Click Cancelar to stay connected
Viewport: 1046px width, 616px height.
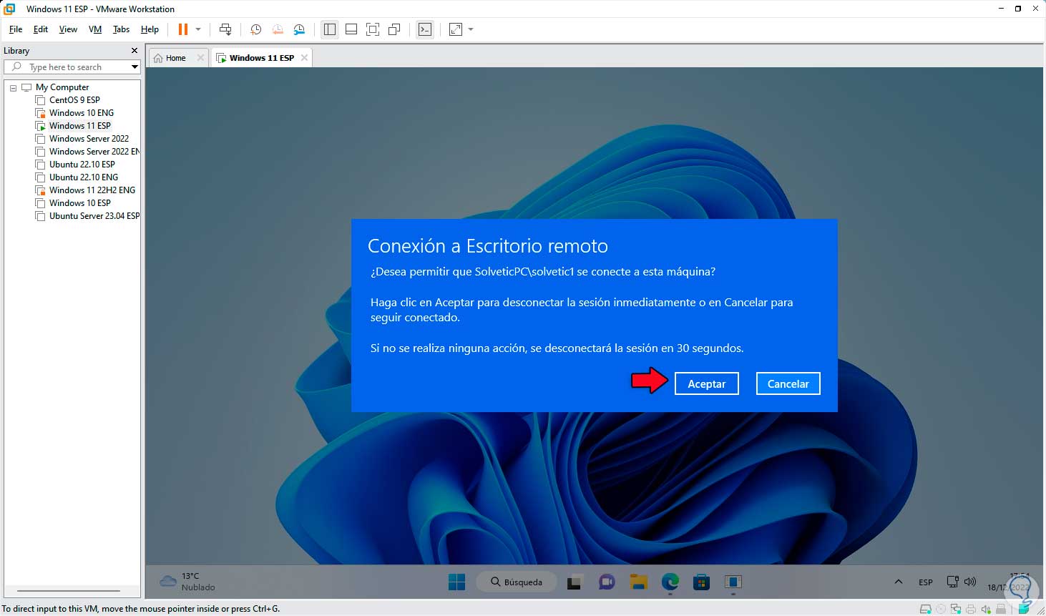coord(788,384)
